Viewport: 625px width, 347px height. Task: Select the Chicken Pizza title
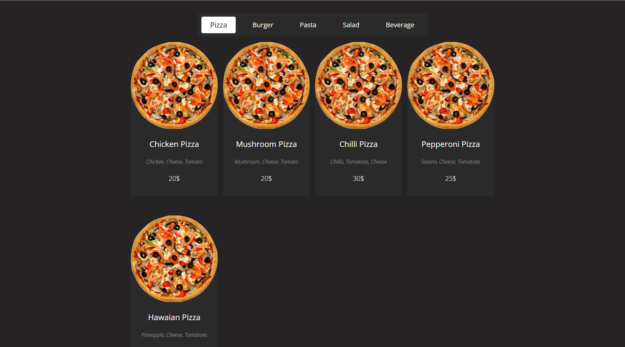pos(174,144)
